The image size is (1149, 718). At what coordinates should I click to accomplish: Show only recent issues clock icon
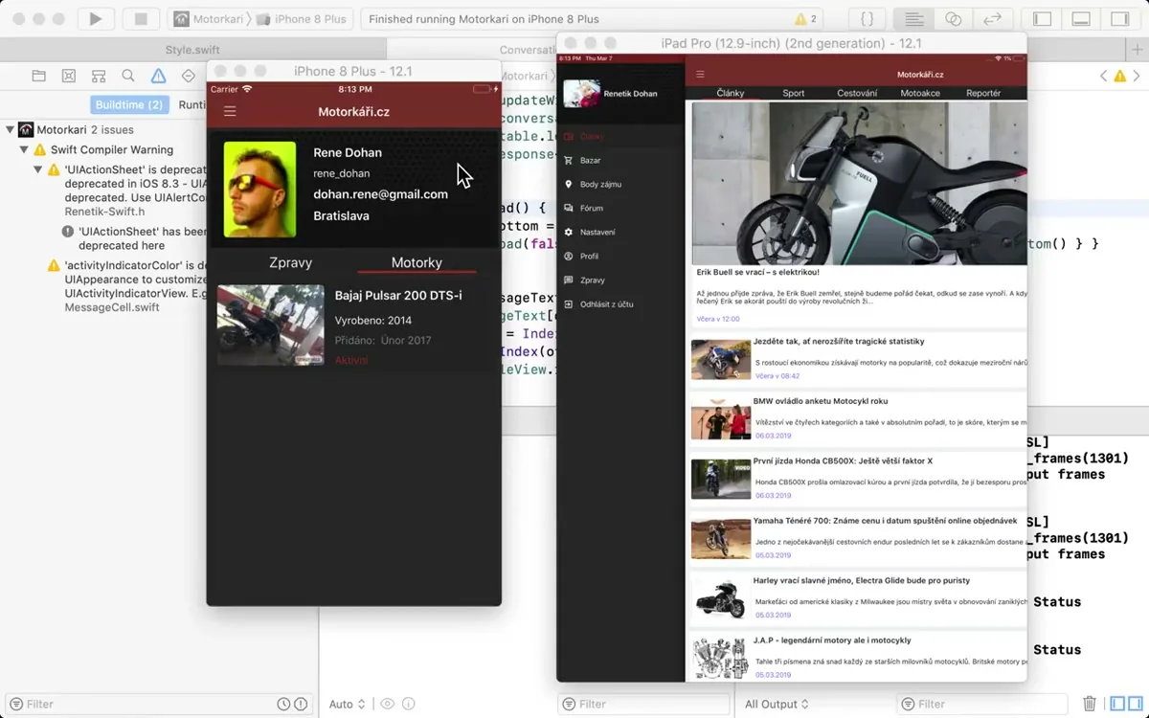click(x=283, y=704)
